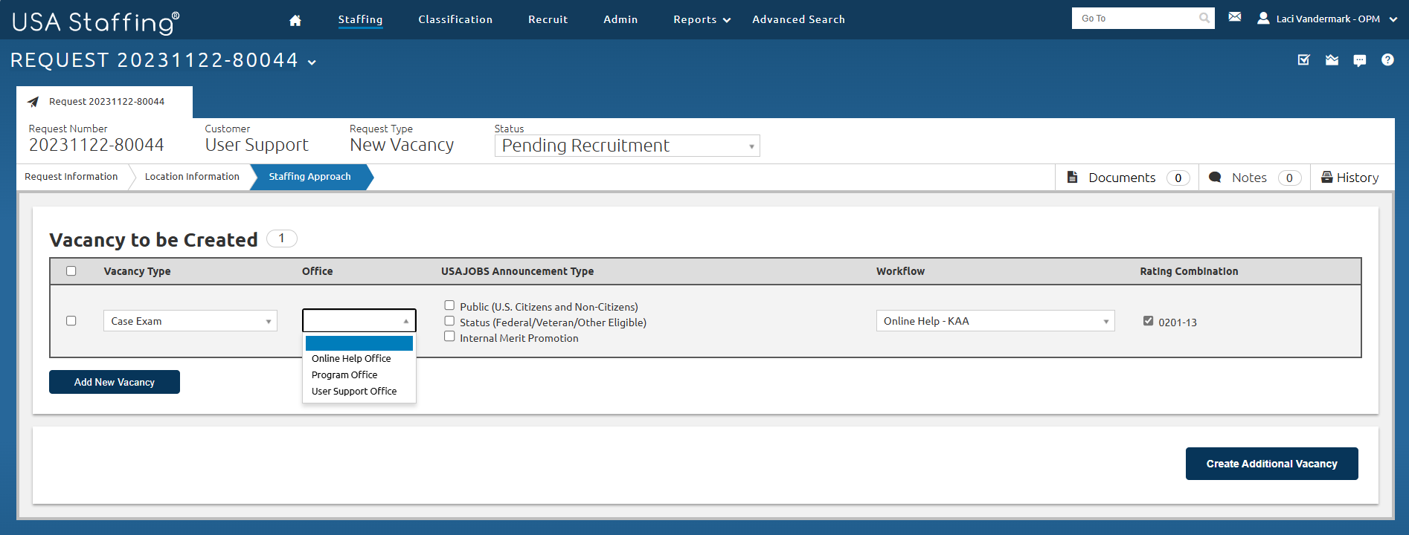Go to the Home icon
The width and height of the screenshot is (1409, 535).
pyautogui.click(x=295, y=20)
